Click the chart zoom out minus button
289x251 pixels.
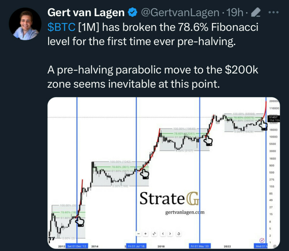pyautogui.click(x=138, y=234)
